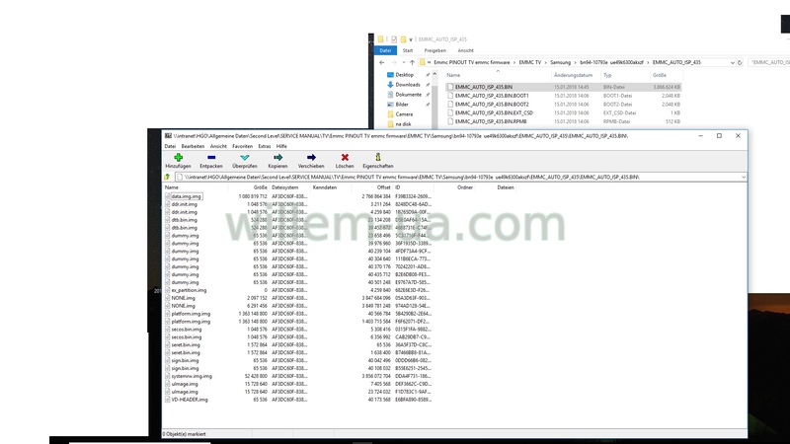Viewport: 790px width, 444px height.
Task: Expand breadcrumb chevron after Samsung in Explorer
Action: point(575,62)
